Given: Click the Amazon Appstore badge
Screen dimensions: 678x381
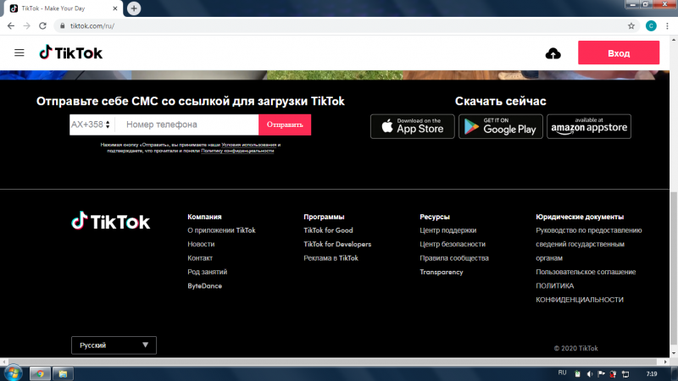Looking at the screenshot, I should (x=589, y=126).
